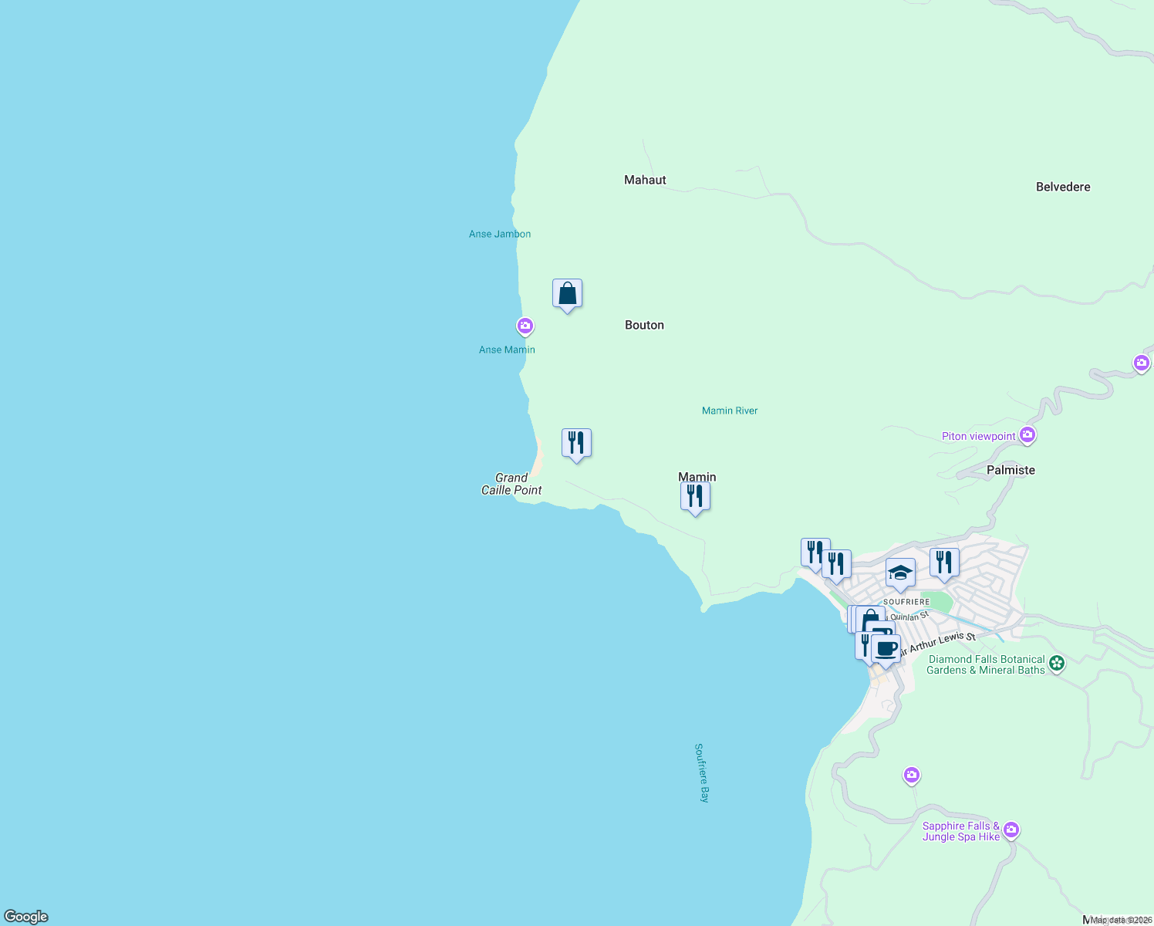The width and height of the screenshot is (1154, 926).
Task: Click the shopping bag pin near Bouton
Action: (568, 294)
